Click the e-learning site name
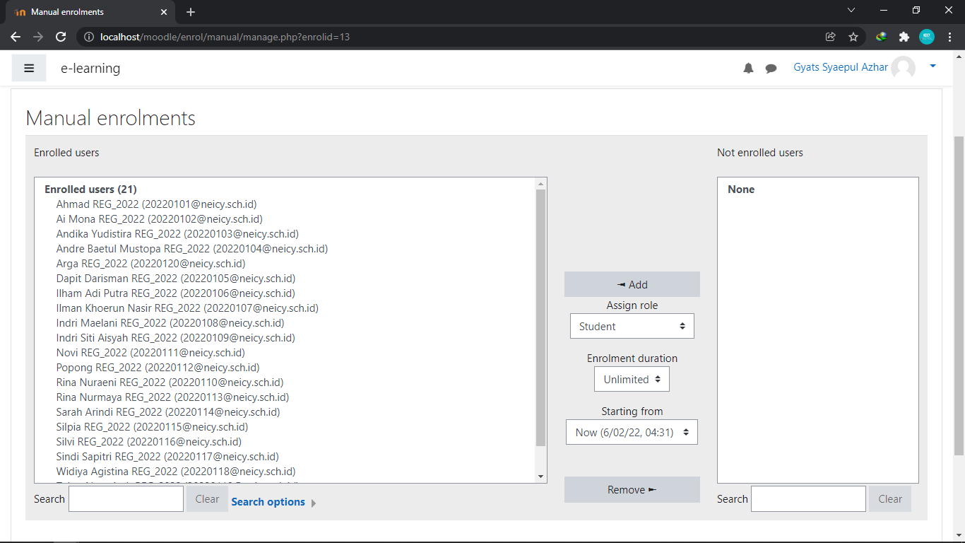This screenshot has height=543, width=965. pyautogui.click(x=90, y=69)
